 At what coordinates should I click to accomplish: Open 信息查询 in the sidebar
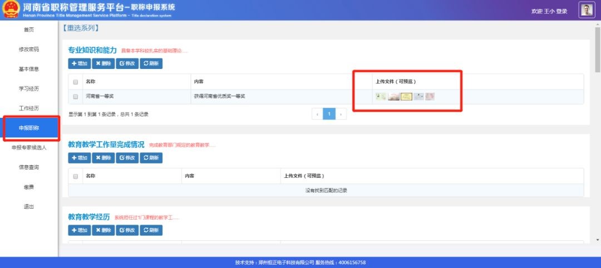coord(29,167)
